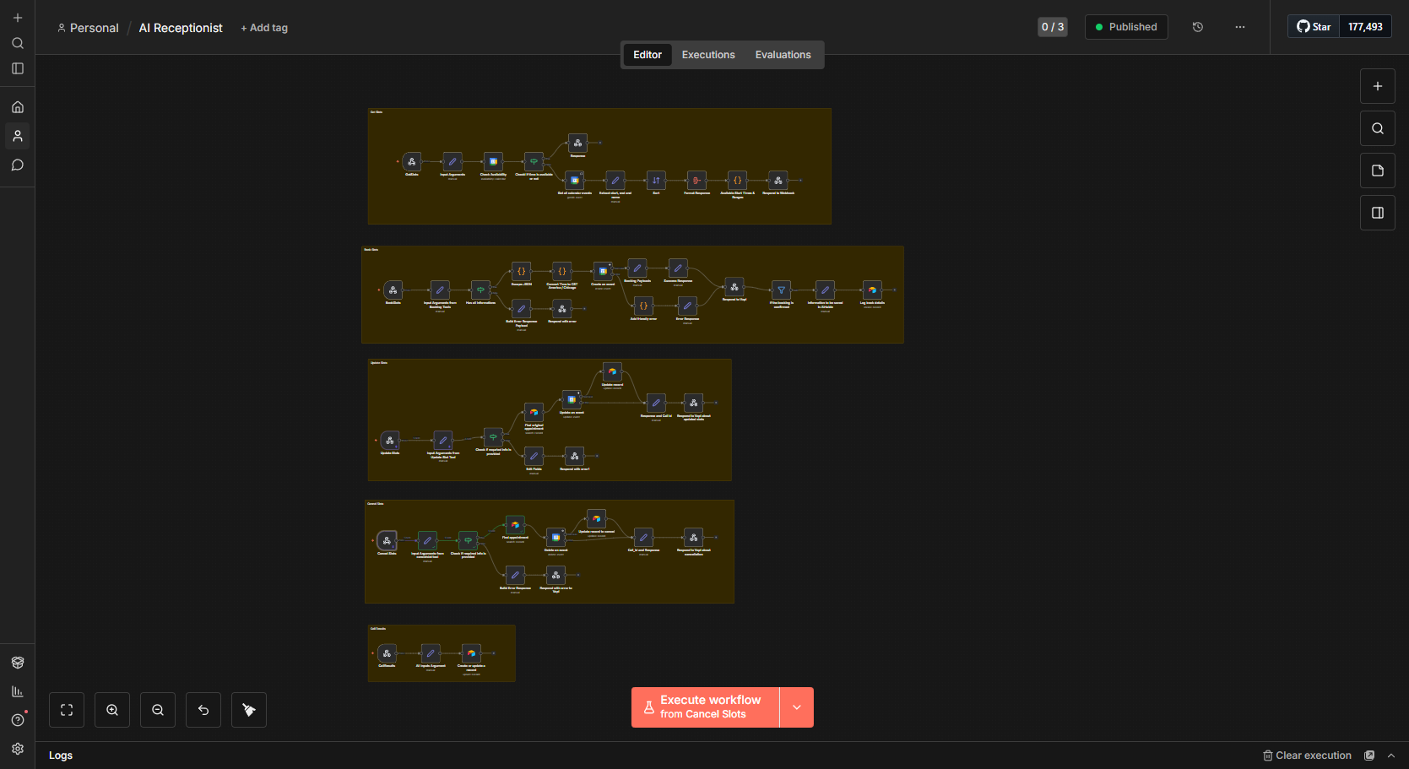Fit the workflow to view
Screen dimensions: 1409x769
[x=67, y=710]
